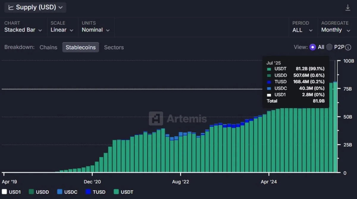This screenshot has width=357, height=199.
Task: Click the tooltip USDC 40.3M (0%) value
Action: [x=312, y=88]
